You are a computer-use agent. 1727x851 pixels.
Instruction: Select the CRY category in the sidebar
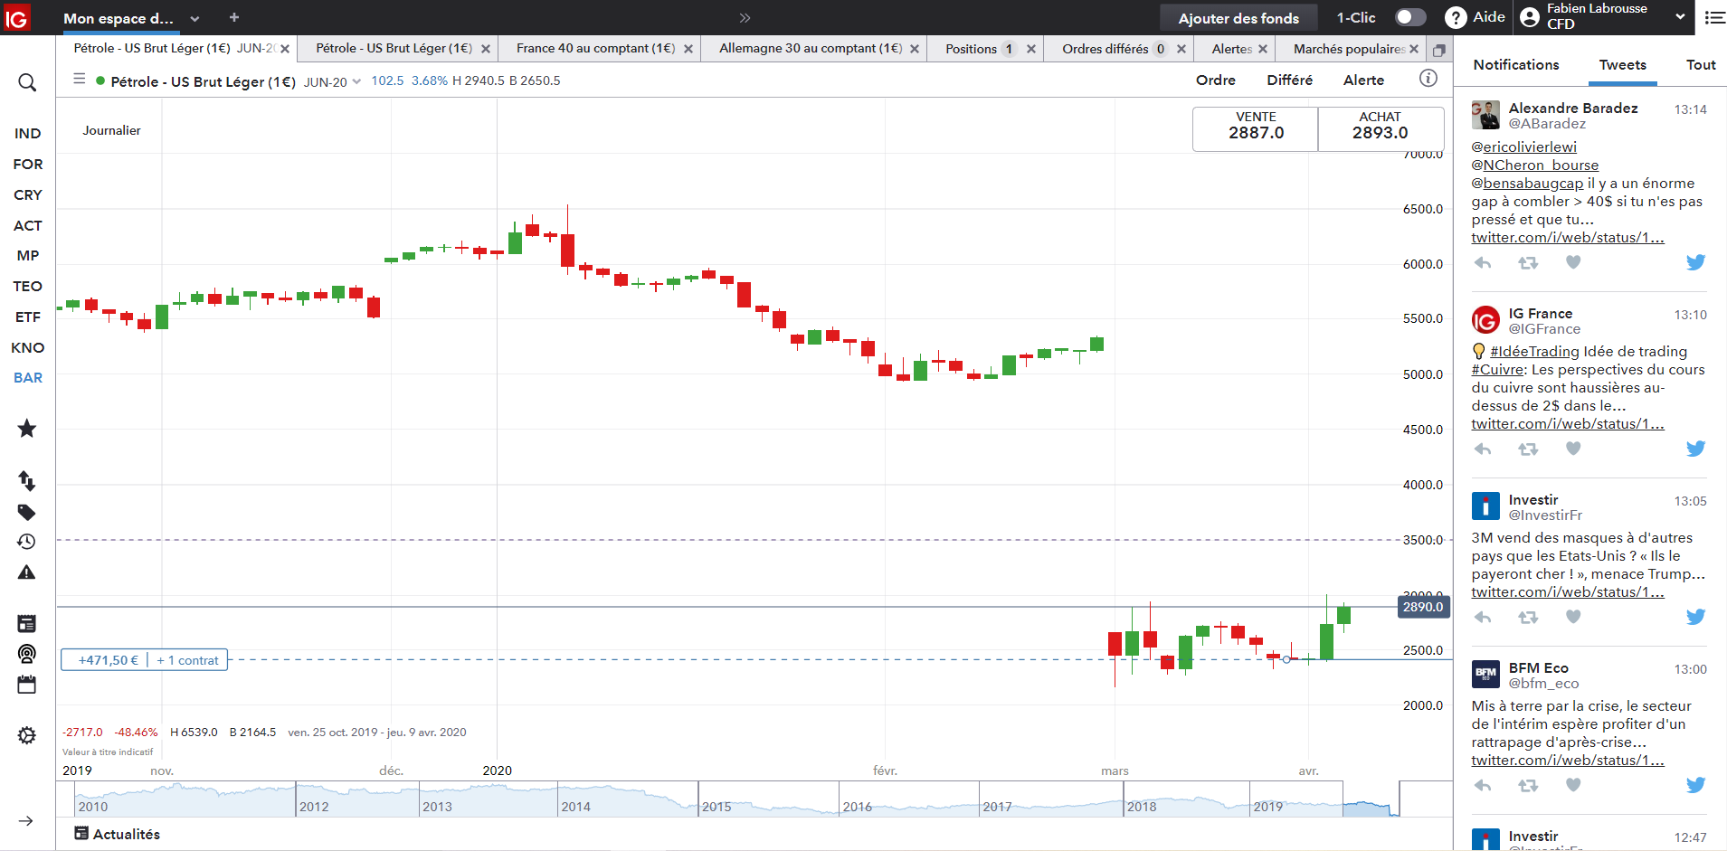click(28, 195)
